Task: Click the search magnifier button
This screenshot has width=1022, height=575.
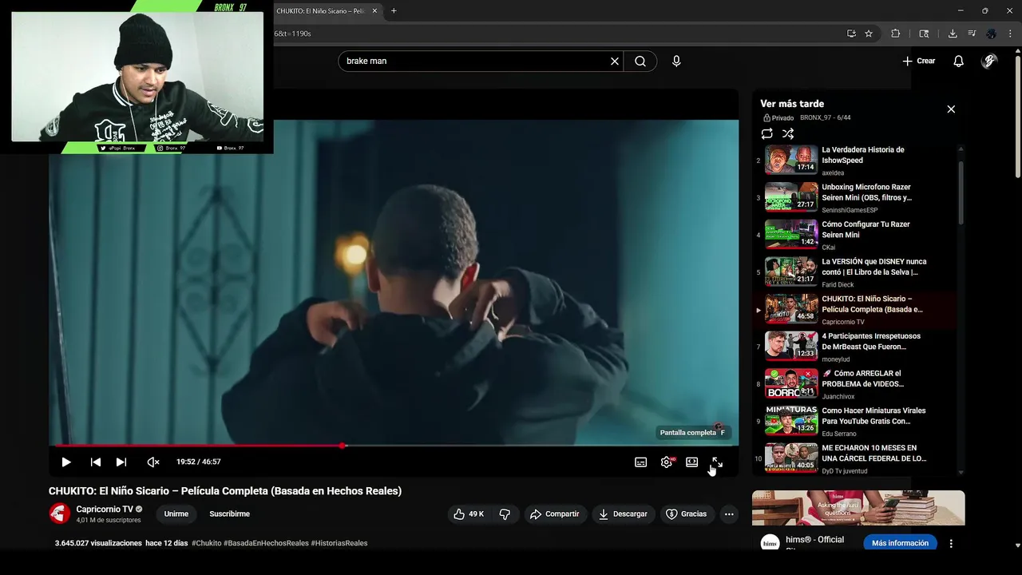Action: coord(640,61)
